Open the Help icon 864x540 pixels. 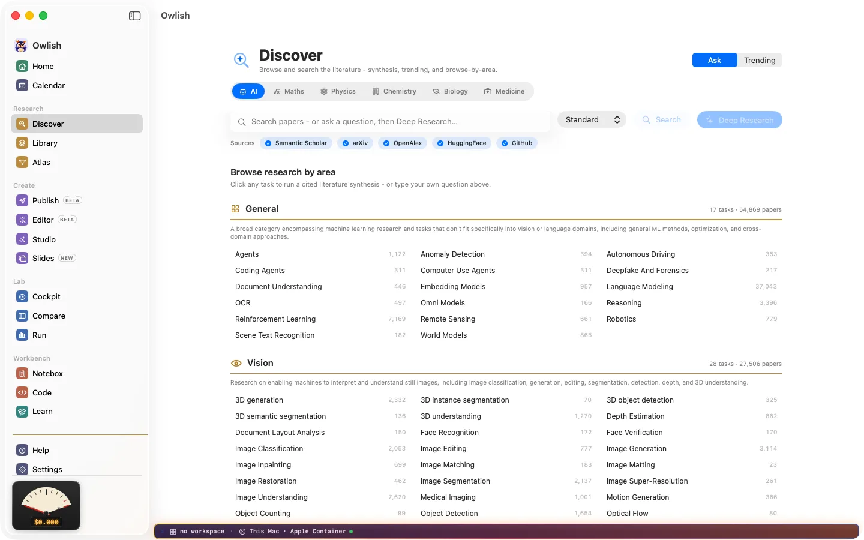pyautogui.click(x=22, y=450)
